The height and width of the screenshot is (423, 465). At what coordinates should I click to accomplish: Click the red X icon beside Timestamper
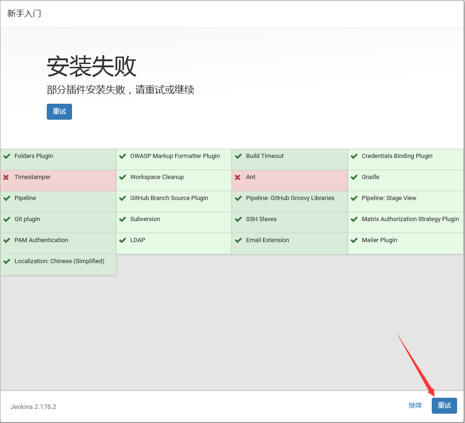6,178
